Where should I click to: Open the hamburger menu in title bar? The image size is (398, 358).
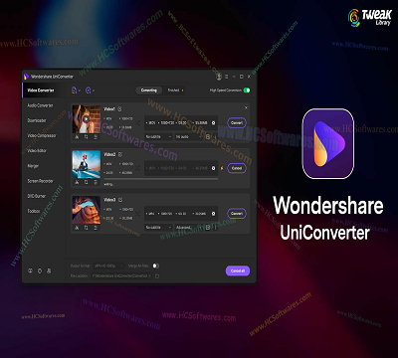227,77
